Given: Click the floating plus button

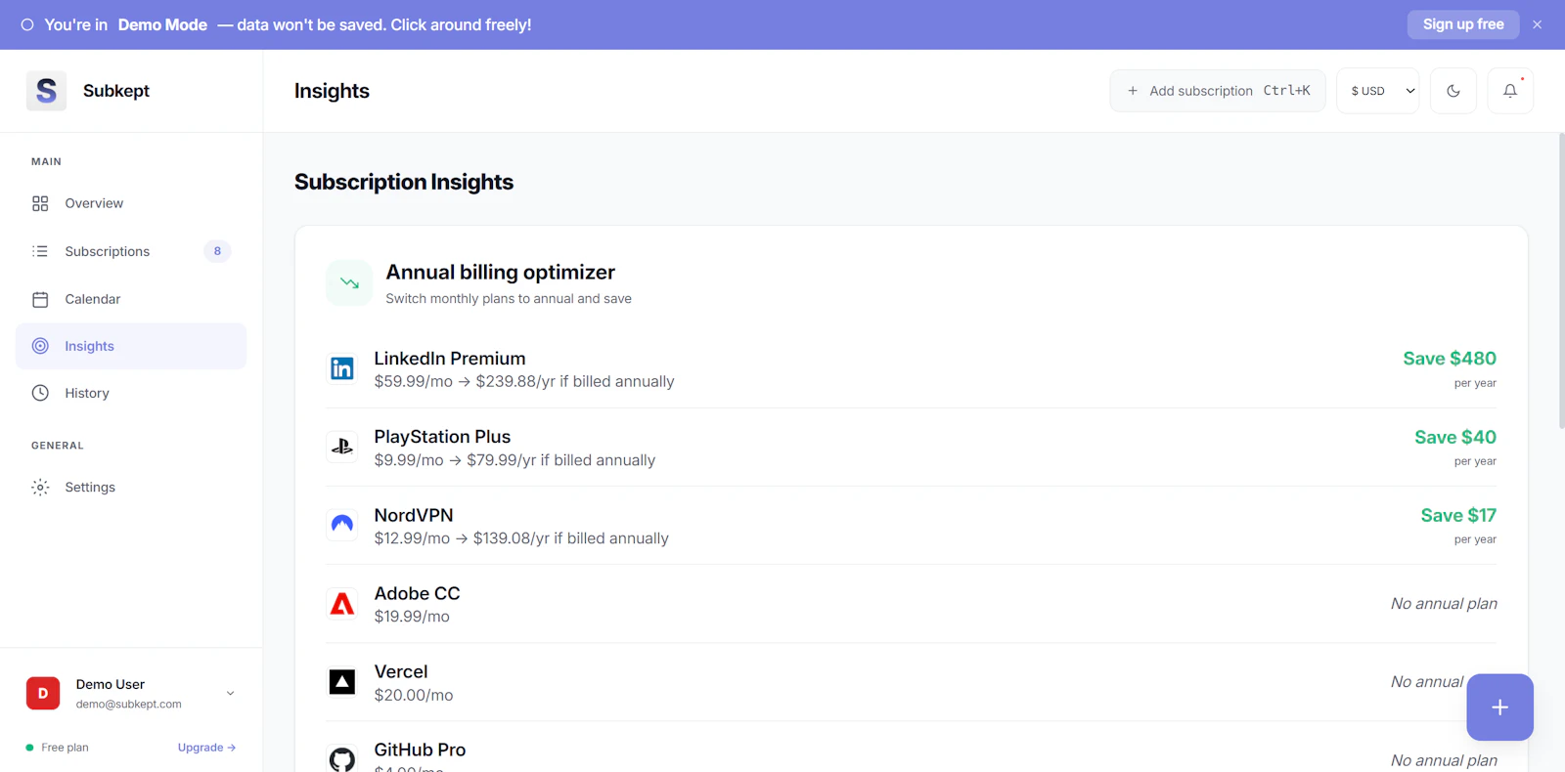Looking at the screenshot, I should pyautogui.click(x=1499, y=708).
